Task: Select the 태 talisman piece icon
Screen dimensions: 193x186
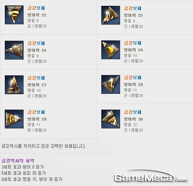Action: click(x=14, y=119)
